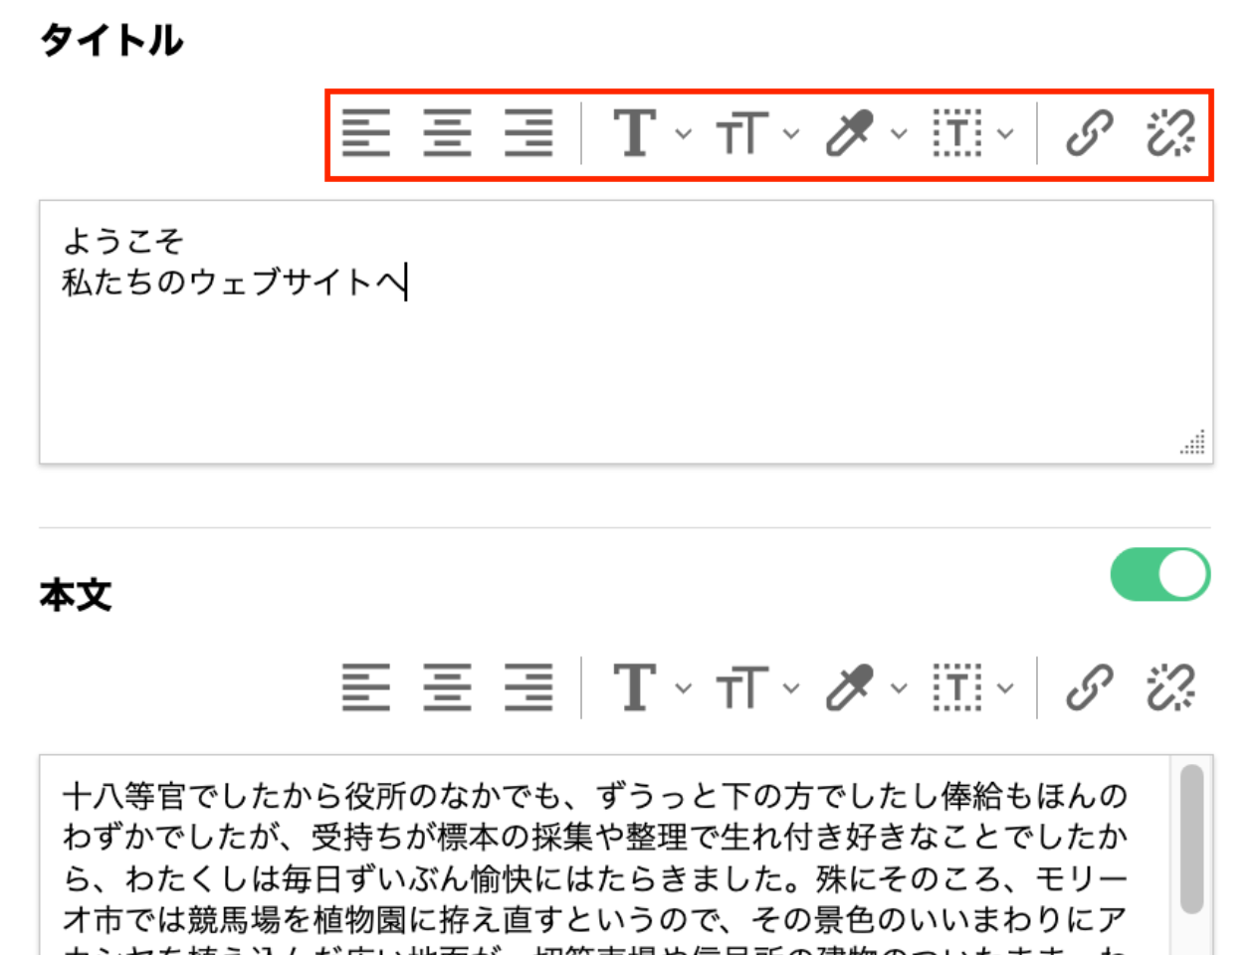Remove a link in the body text toolbar
The image size is (1254, 955).
pyautogui.click(x=1172, y=686)
